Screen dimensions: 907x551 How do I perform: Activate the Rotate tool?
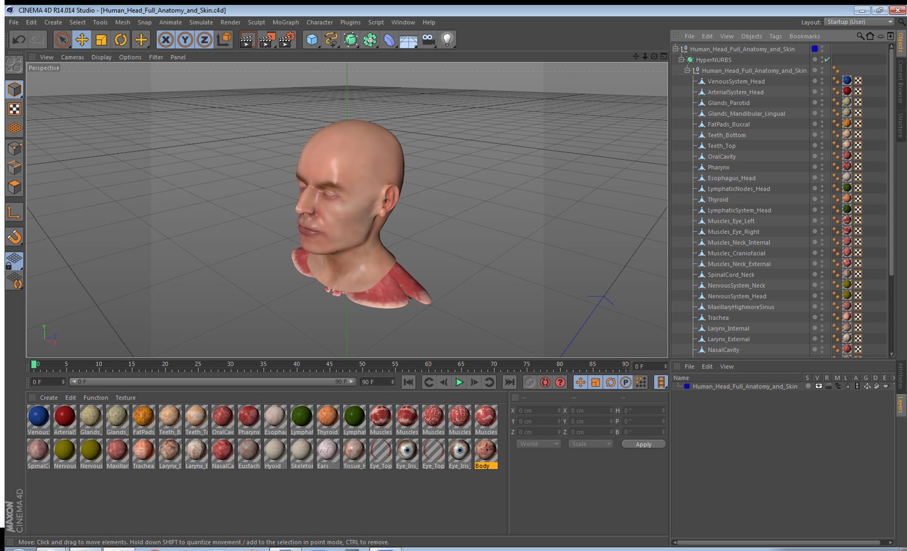point(120,39)
